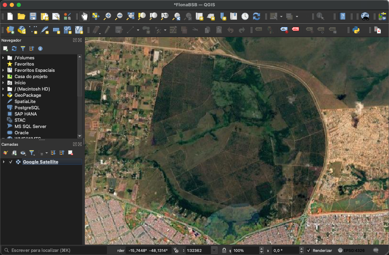389x255 pixels.
Task: Open the Camadas layer styling panel icon
Action: (x=6, y=153)
